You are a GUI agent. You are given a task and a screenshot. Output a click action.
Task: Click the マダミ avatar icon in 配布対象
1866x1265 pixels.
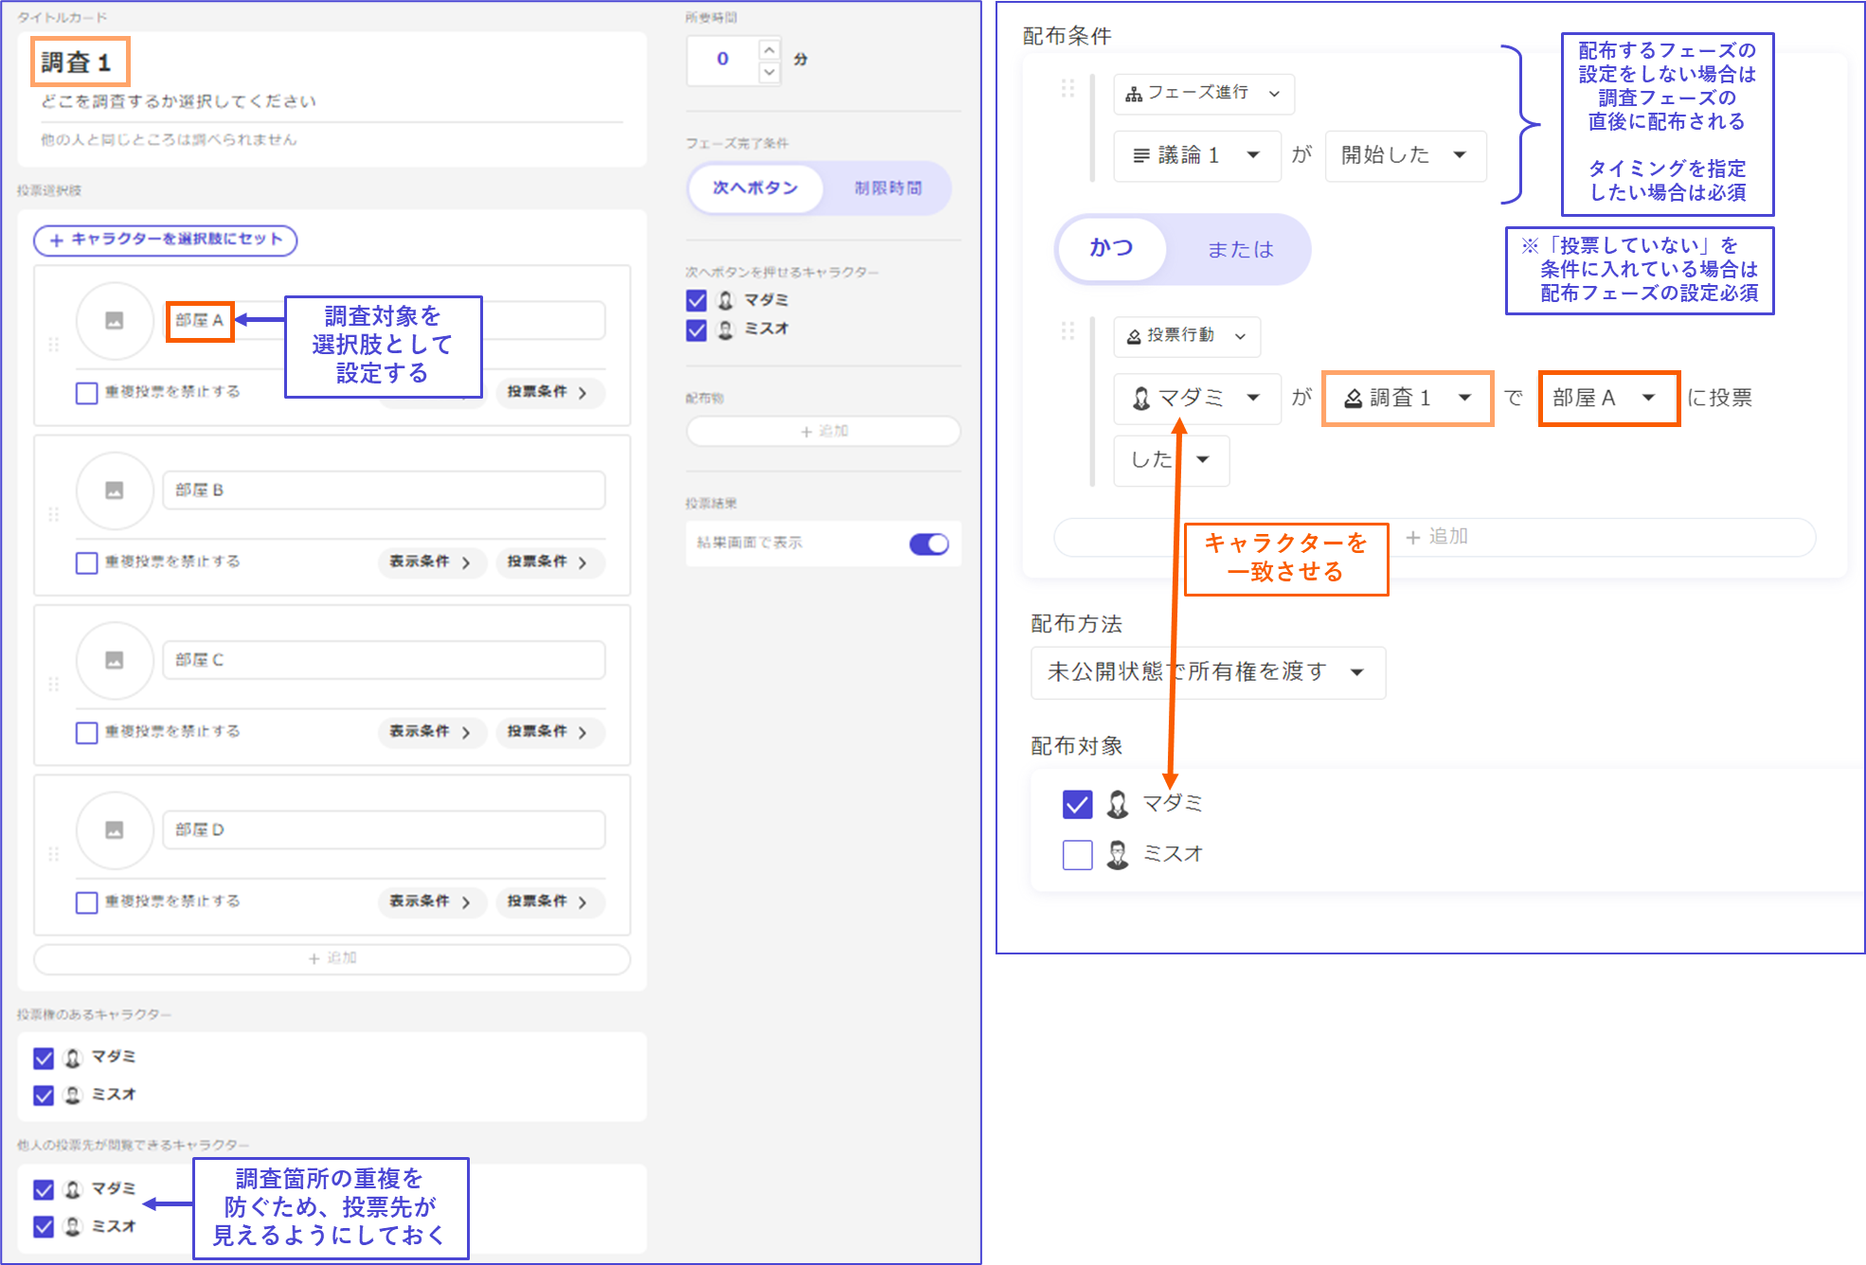tap(1118, 804)
